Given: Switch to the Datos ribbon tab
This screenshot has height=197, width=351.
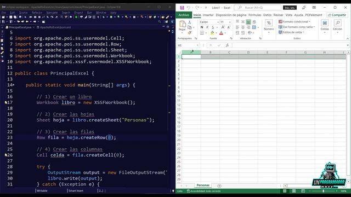Looking at the screenshot, I should (267, 15).
